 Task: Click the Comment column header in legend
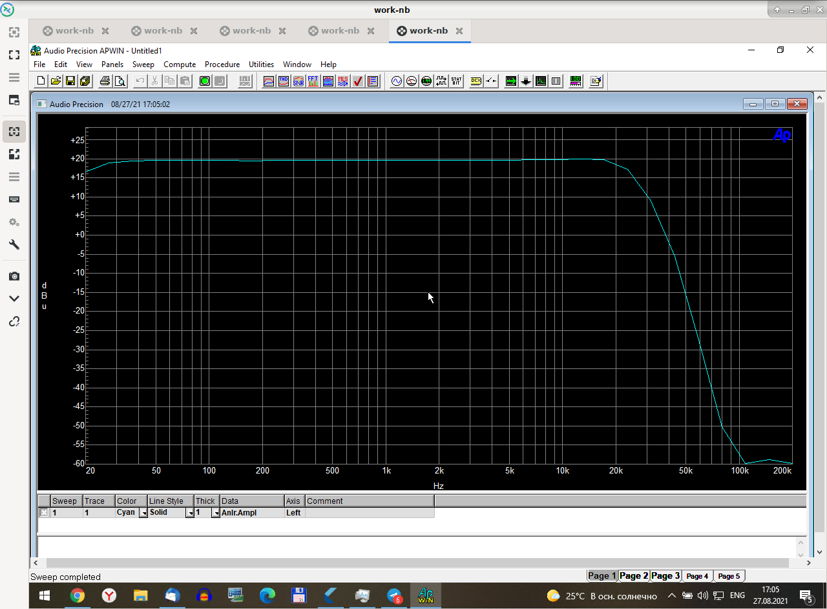tap(370, 501)
